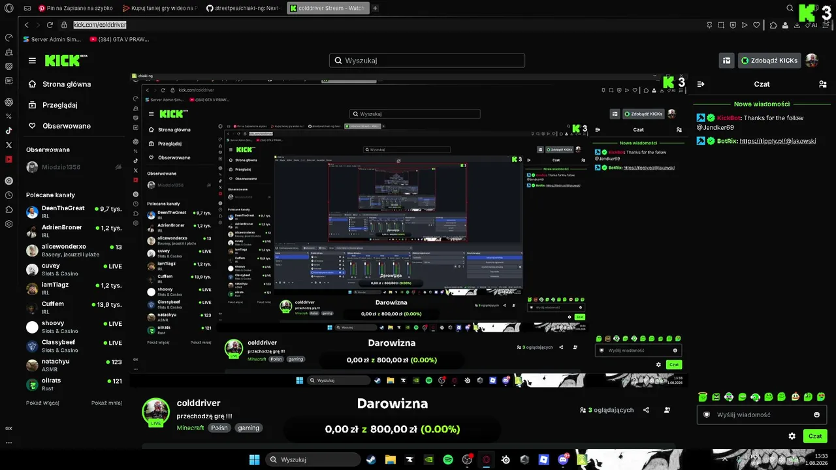Open Opera sidebar settings gear
Image resolution: width=836 pixels, height=470 pixels.
click(x=8, y=224)
